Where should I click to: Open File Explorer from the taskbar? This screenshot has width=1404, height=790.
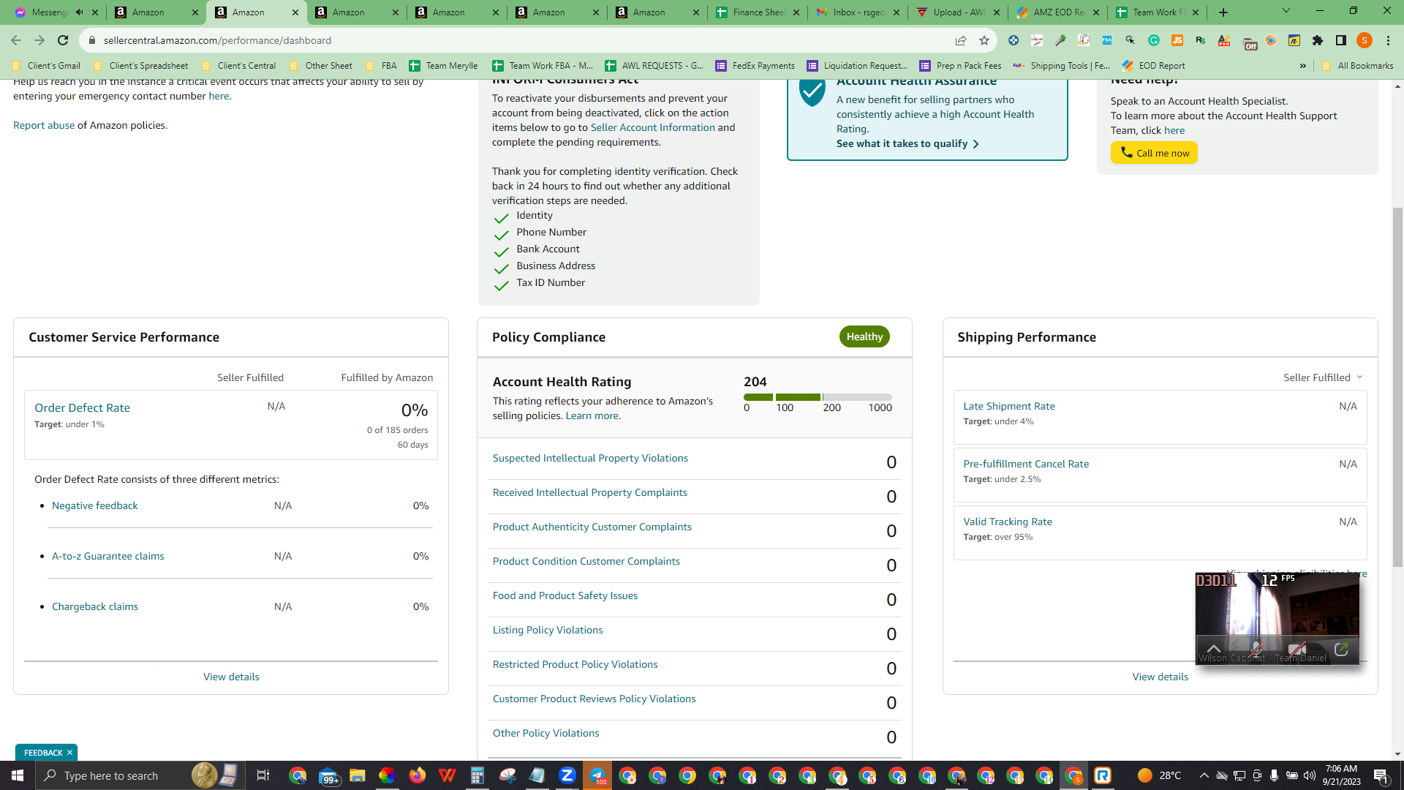[x=358, y=775]
